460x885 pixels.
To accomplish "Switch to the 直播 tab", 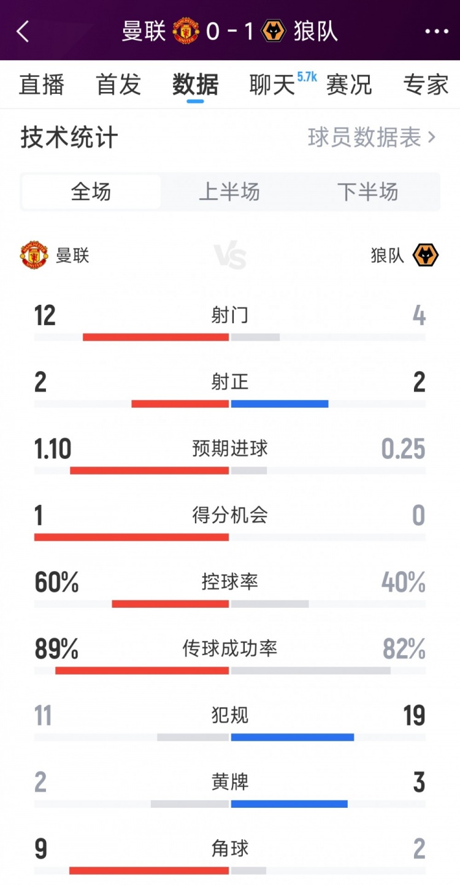I will click(x=42, y=85).
